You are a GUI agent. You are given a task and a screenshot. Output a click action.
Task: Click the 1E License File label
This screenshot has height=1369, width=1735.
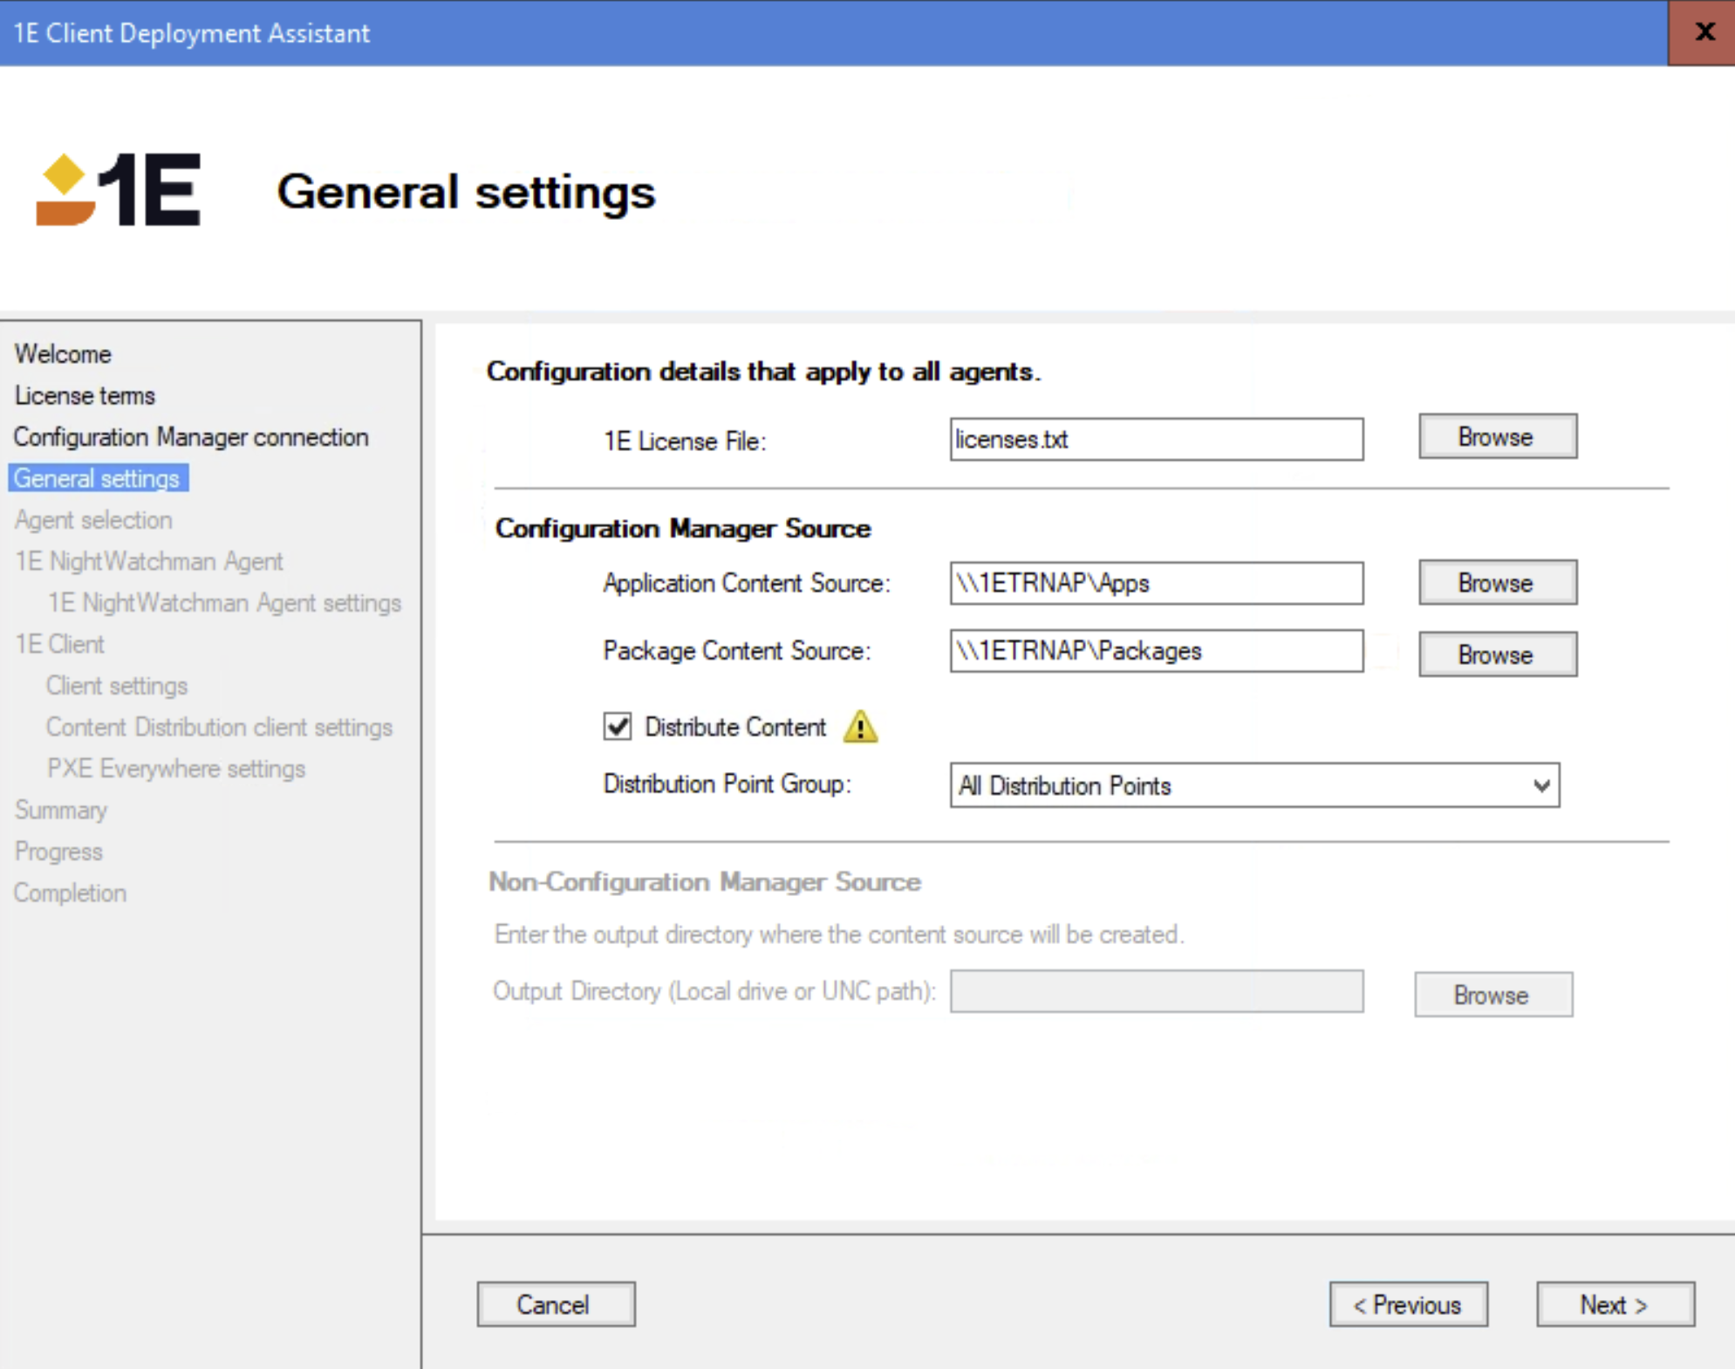pos(685,442)
